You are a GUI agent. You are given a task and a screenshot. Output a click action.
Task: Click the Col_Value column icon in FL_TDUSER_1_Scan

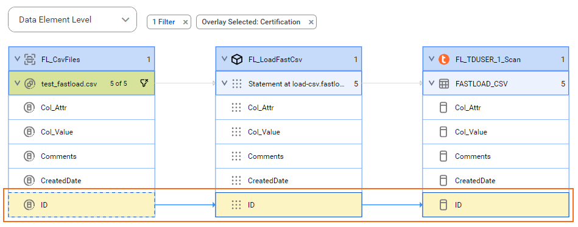coord(443,132)
